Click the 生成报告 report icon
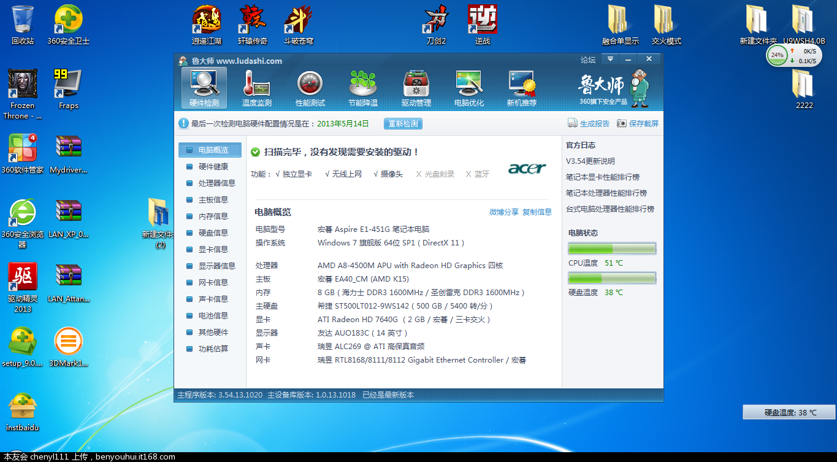Image resolution: width=837 pixels, height=462 pixels. [573, 123]
